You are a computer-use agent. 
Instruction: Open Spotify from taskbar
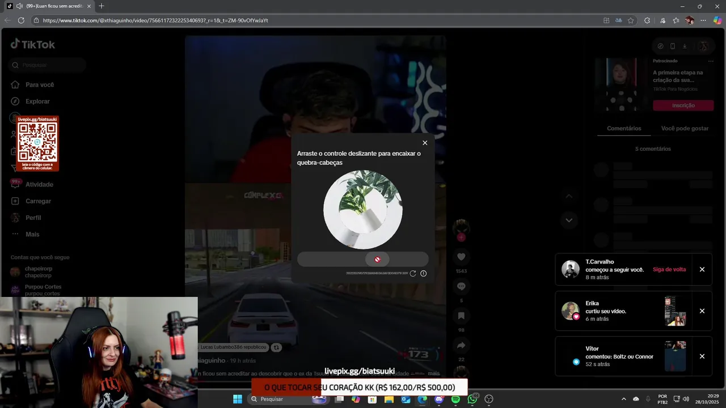point(455,399)
